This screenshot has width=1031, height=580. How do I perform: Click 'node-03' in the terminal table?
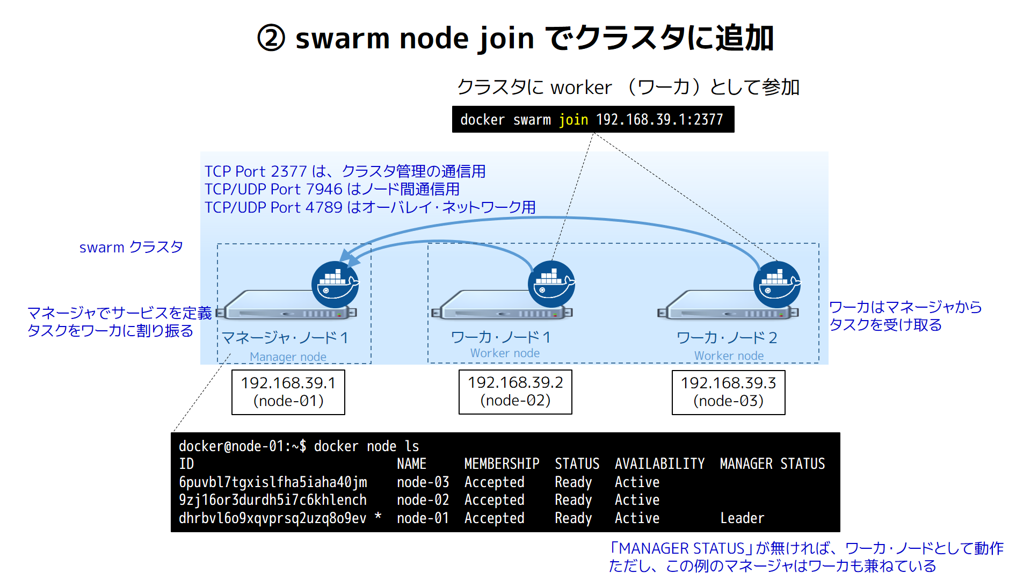pos(423,482)
